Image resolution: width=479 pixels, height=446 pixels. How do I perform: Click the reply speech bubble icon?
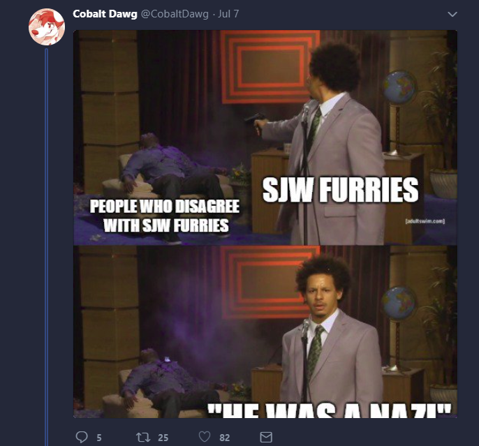click(x=82, y=437)
